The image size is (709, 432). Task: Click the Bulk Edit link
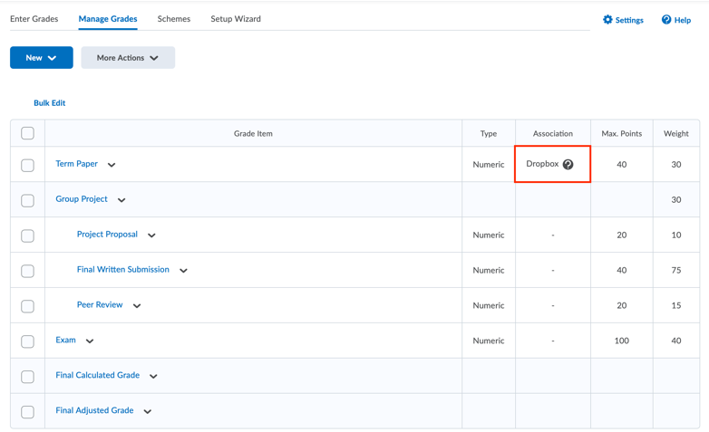pyautogui.click(x=49, y=103)
